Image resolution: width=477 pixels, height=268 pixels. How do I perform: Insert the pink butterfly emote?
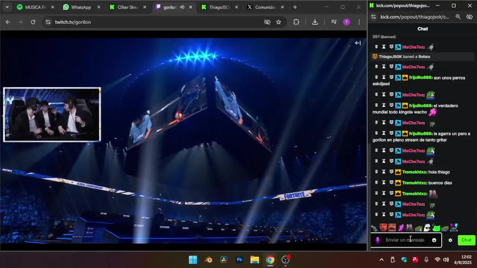(401, 227)
